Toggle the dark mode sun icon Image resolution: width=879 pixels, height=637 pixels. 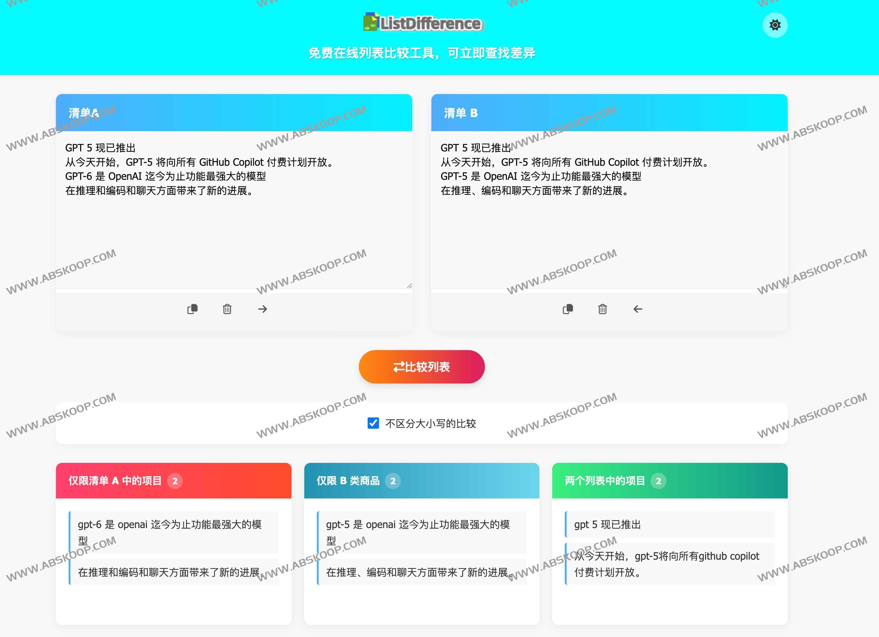[774, 25]
